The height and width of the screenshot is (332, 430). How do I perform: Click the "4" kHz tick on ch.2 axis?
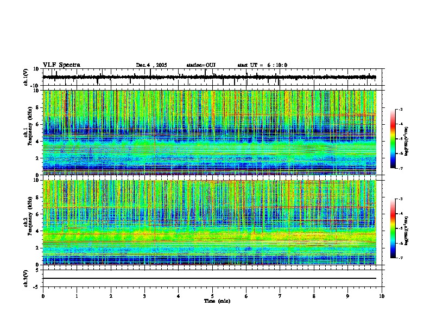[37, 231]
